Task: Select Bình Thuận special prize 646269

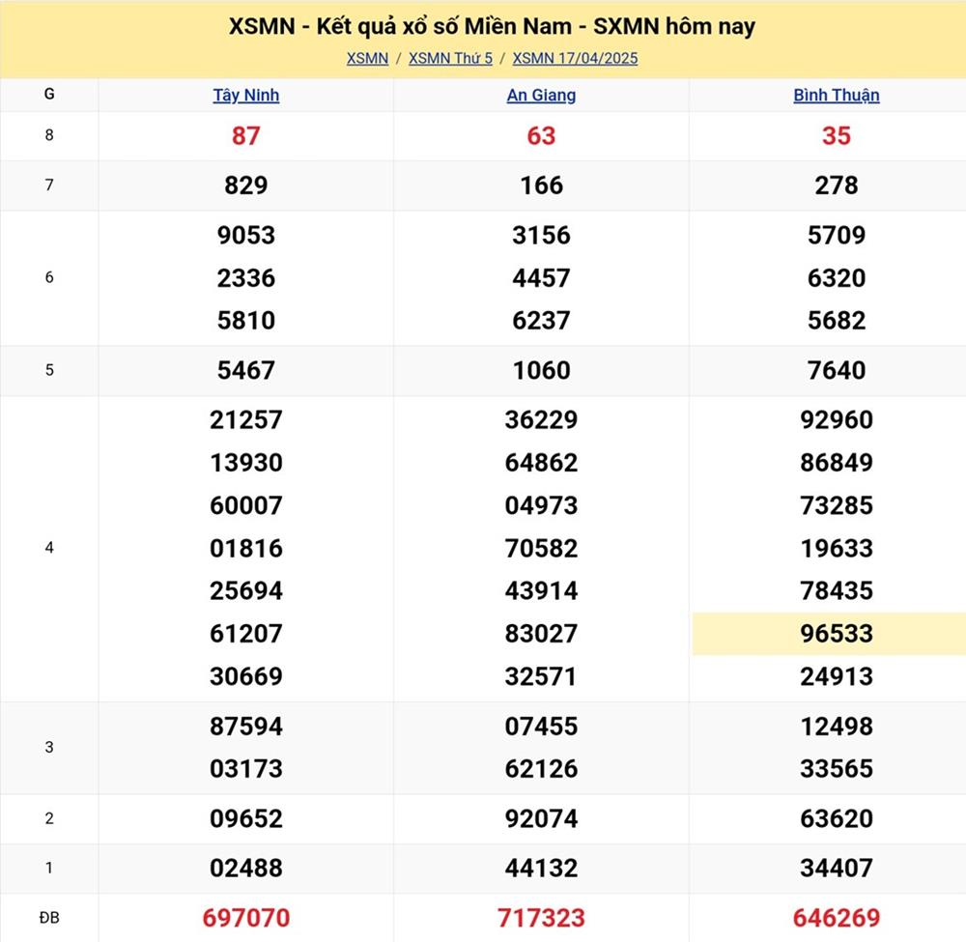Action: [x=836, y=917]
